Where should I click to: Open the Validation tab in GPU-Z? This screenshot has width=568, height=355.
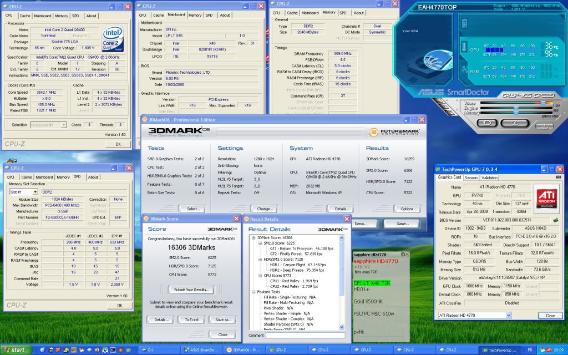pyautogui.click(x=490, y=177)
